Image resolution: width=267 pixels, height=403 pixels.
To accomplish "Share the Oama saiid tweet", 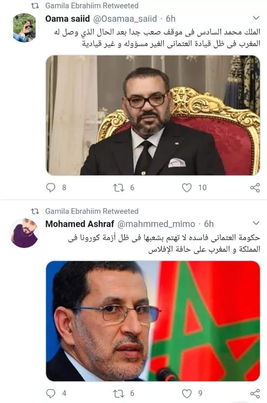I will [x=255, y=188].
